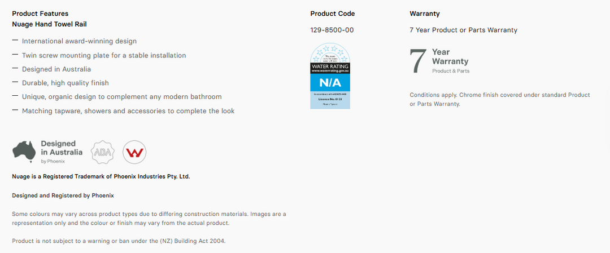
Task: Click the Nuage Registered Trademark statement
Action: [x=101, y=176]
